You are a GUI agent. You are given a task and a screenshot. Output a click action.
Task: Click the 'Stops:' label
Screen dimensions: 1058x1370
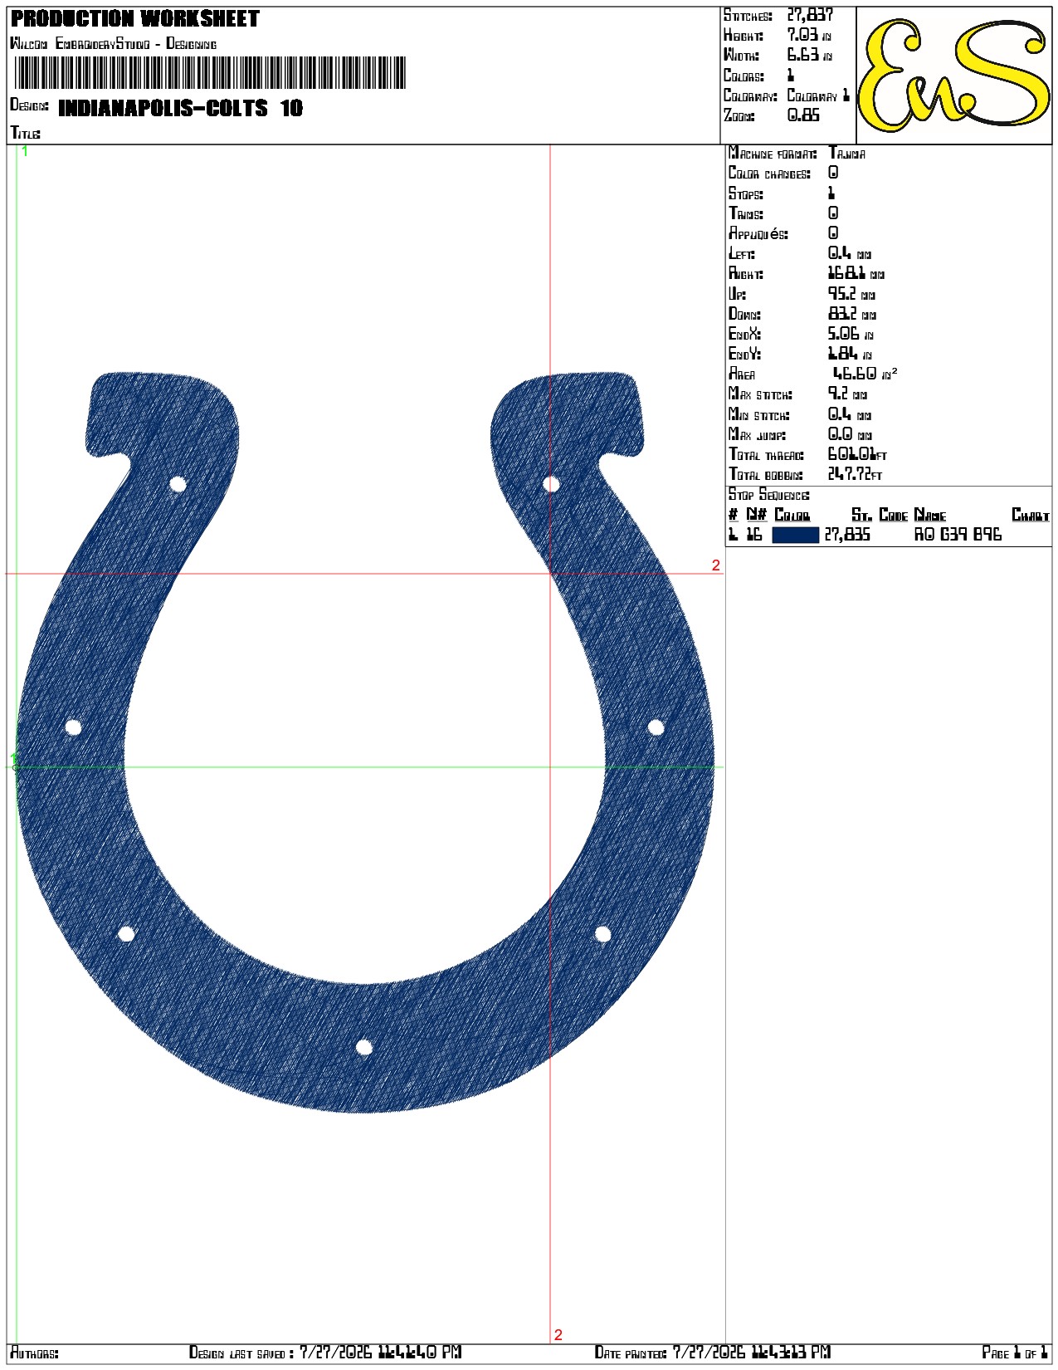pos(746,193)
